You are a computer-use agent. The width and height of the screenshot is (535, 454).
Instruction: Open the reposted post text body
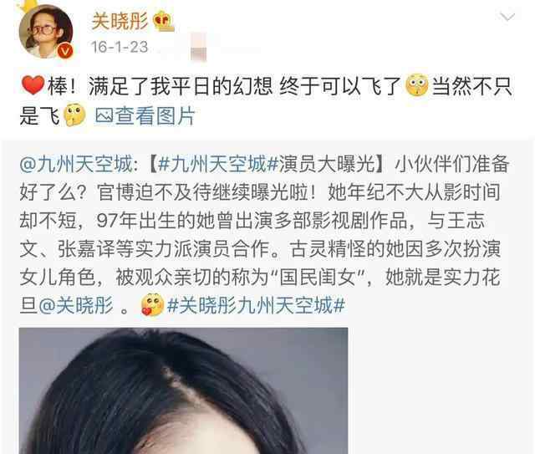[264, 234]
